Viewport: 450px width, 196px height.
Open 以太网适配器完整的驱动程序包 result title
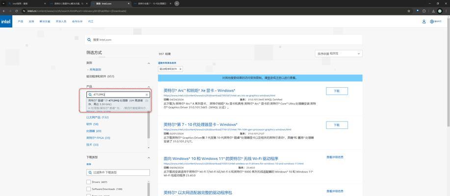[198, 193]
